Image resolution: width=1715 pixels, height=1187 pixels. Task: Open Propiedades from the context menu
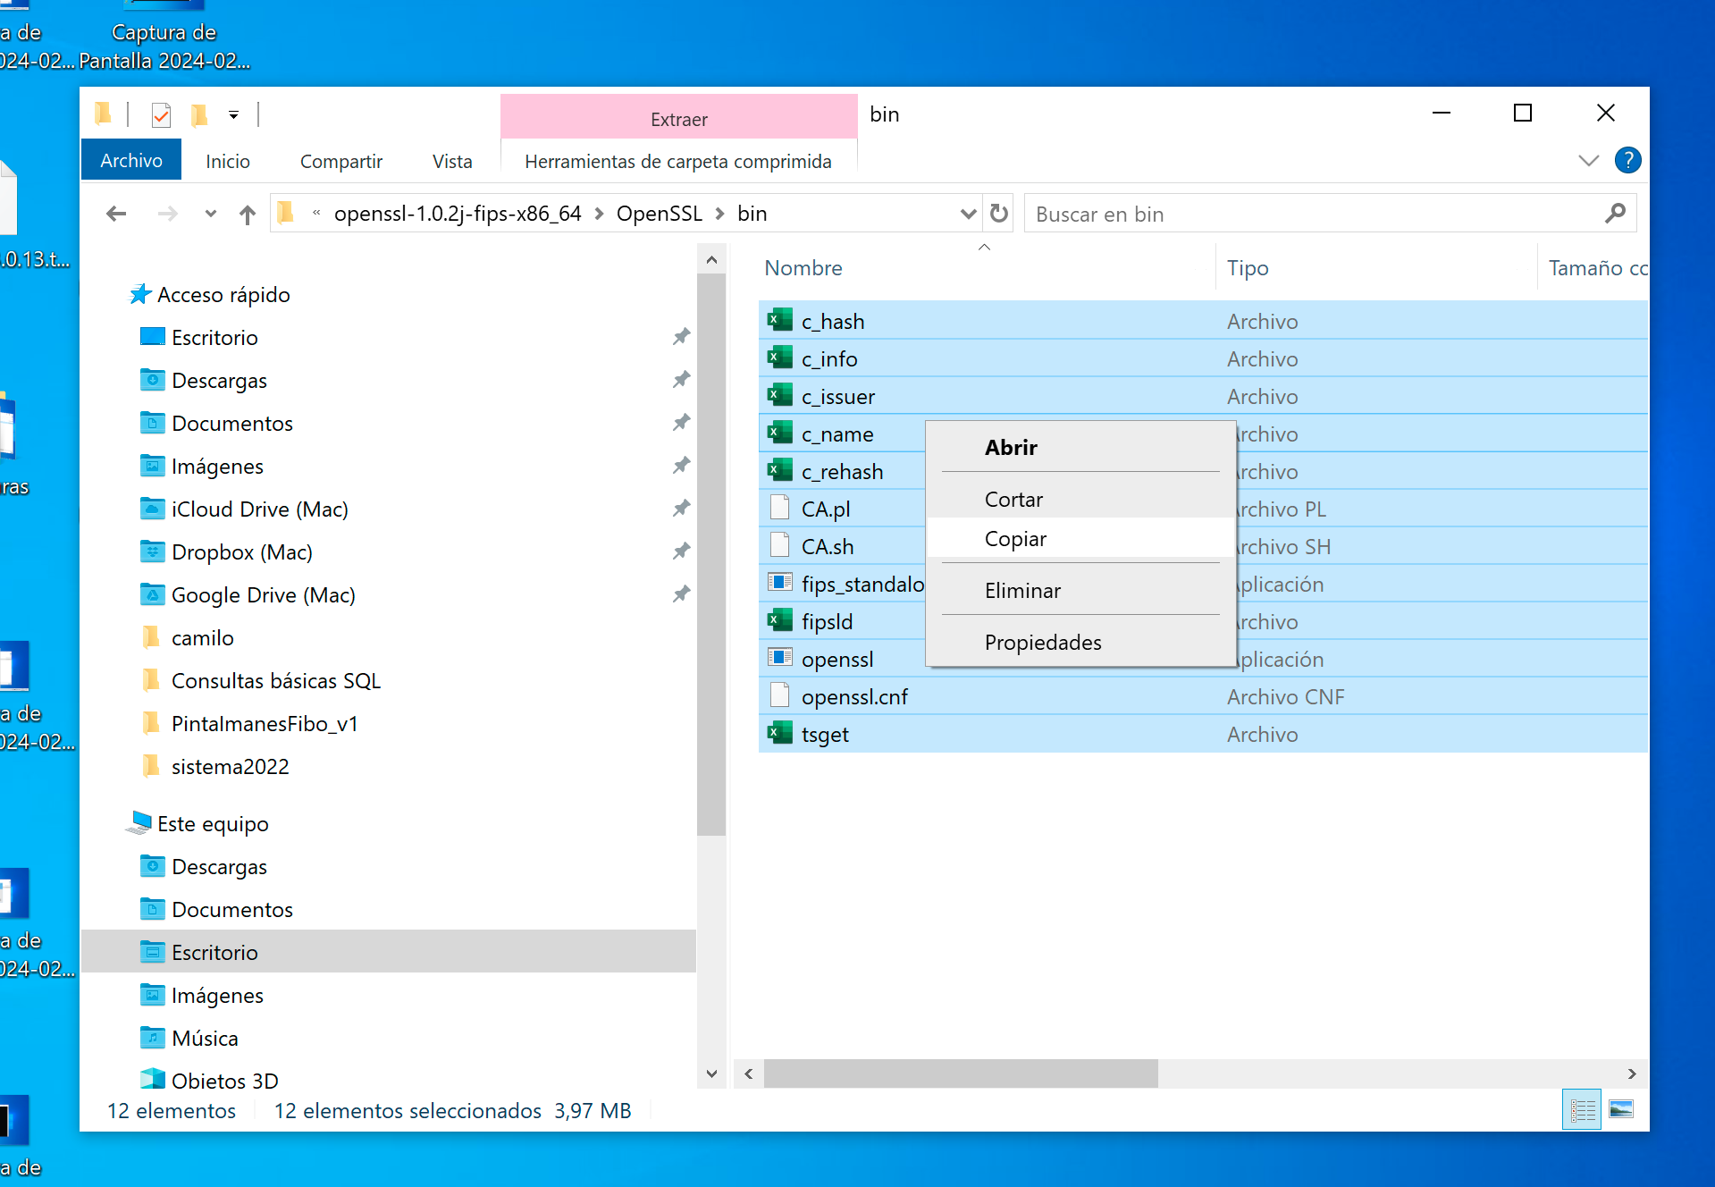coord(1042,642)
